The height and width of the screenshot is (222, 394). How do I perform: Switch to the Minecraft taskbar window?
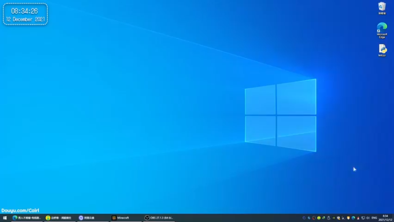coord(126,218)
